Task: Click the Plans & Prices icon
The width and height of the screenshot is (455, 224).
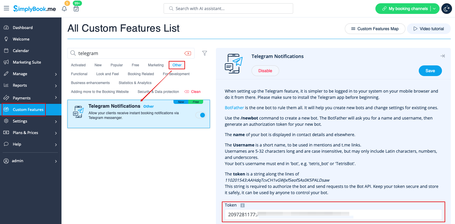Action: [6, 133]
